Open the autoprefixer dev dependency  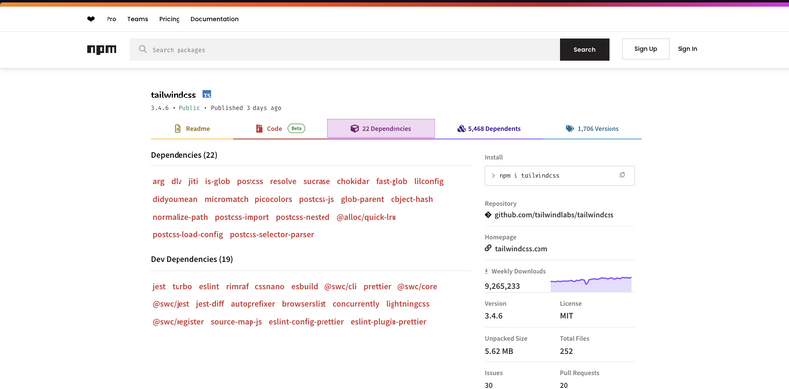(253, 304)
